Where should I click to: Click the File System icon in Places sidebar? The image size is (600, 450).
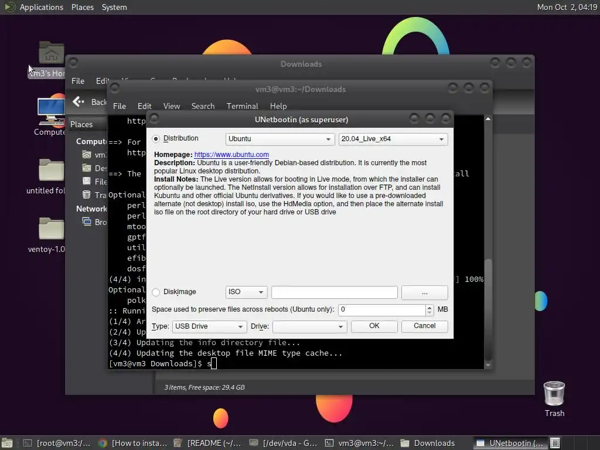tap(87, 182)
